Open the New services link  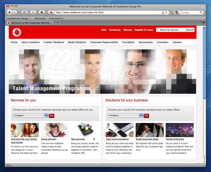pyautogui.click(x=78, y=139)
